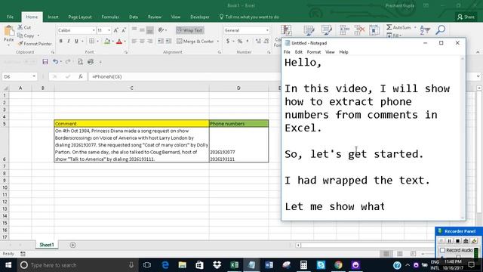Click the Sort & Filter icon

tap(425, 30)
